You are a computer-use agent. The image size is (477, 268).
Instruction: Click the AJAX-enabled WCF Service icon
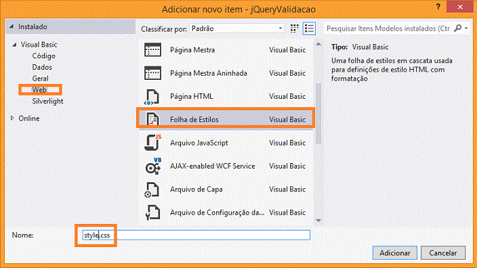[x=153, y=166]
